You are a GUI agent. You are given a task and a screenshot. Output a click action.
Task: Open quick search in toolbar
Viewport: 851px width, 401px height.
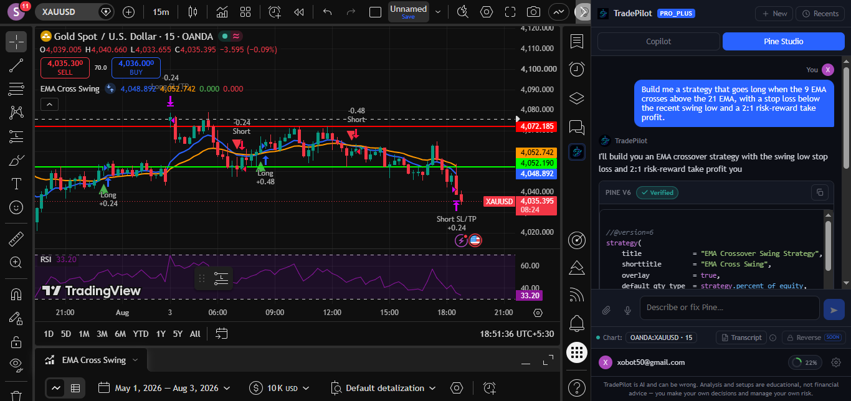[x=462, y=12]
